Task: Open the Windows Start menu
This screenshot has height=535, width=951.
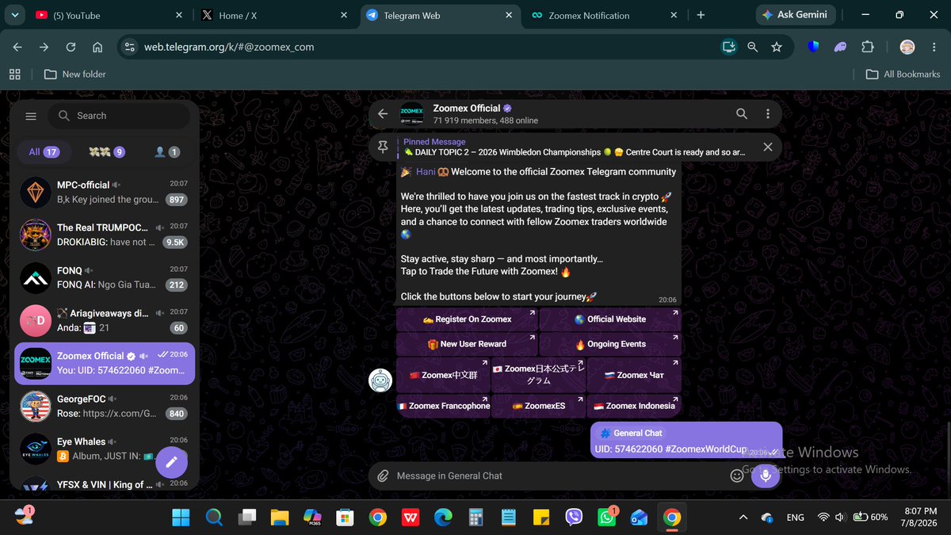Action: (181, 518)
